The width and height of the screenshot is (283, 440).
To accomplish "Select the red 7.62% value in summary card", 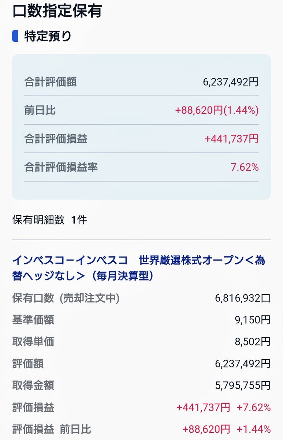I will [245, 168].
